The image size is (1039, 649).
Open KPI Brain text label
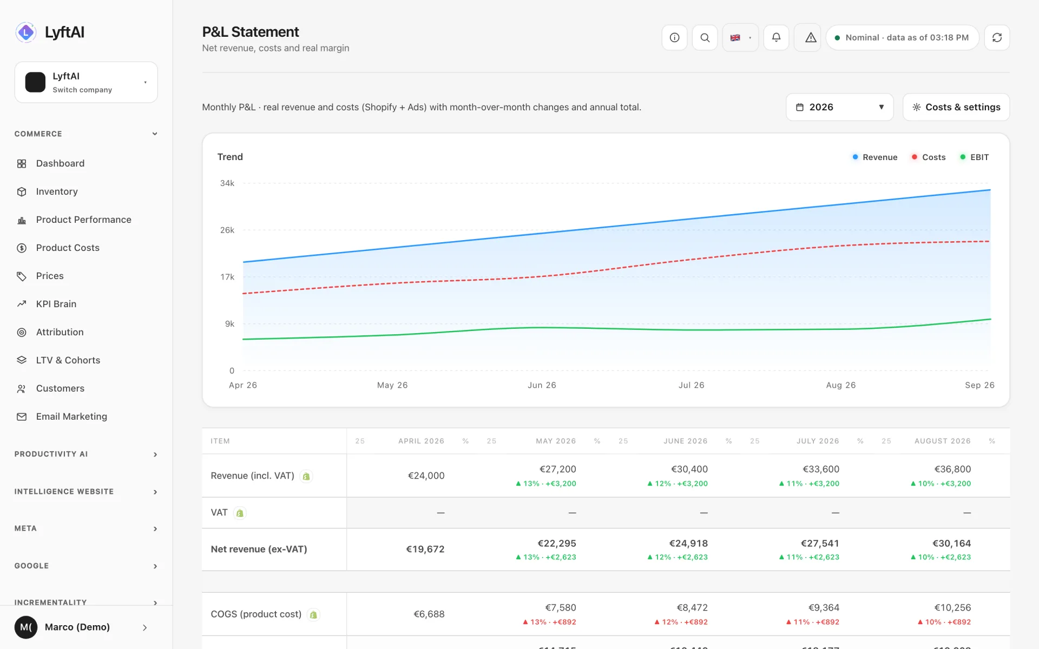point(56,304)
